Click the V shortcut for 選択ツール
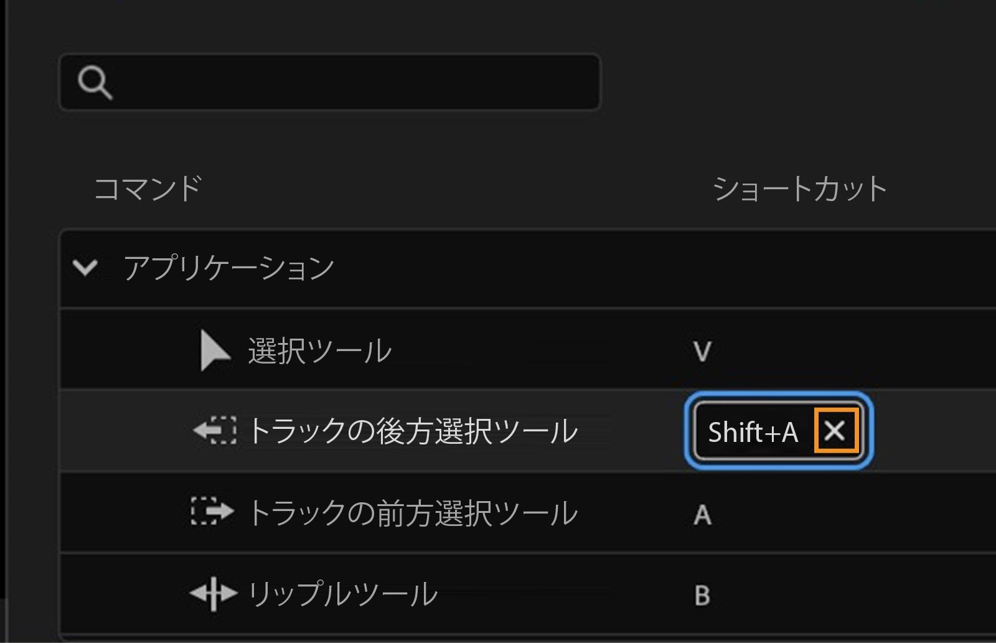 (702, 350)
